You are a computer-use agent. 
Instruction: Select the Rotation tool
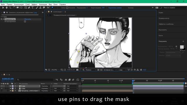[x=14, y=8]
